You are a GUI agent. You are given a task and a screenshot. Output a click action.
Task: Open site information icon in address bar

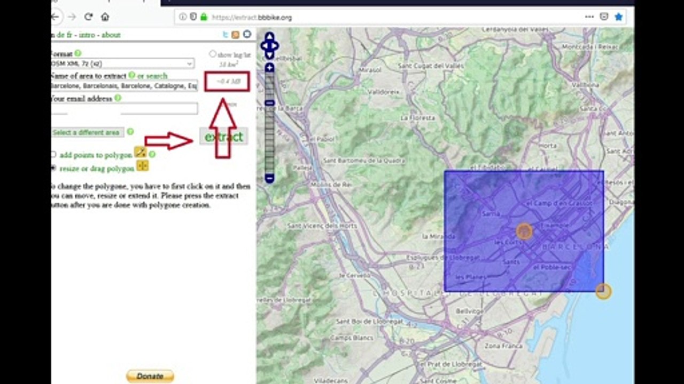[183, 17]
